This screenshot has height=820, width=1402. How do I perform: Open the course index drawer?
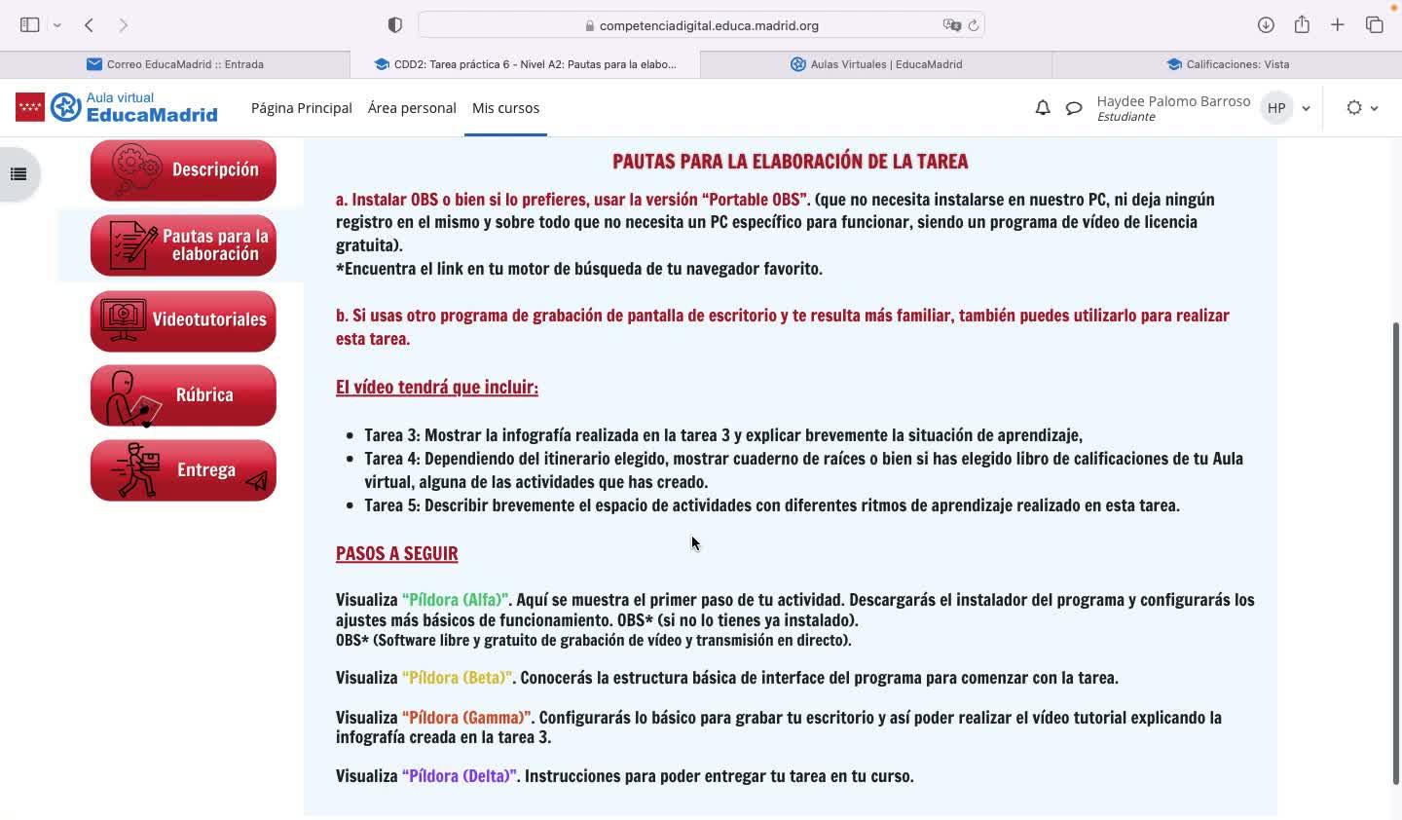pyautogui.click(x=18, y=174)
